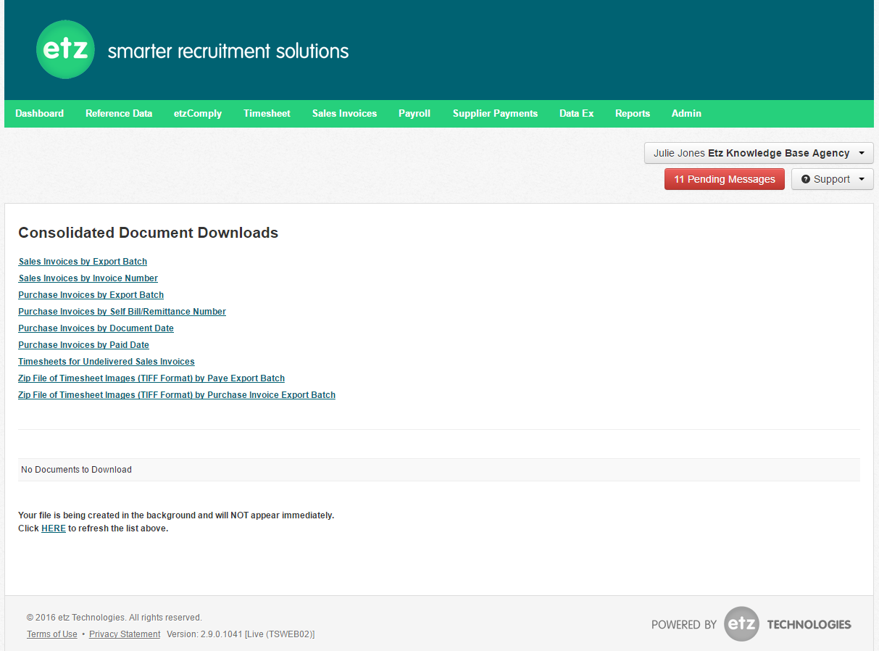The height and width of the screenshot is (651, 879).
Task: Open the Privacy Statement link
Action: point(125,634)
